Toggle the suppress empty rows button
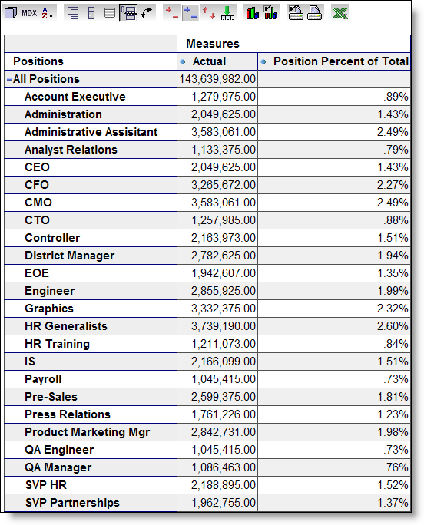The image size is (424, 525). coord(128,13)
